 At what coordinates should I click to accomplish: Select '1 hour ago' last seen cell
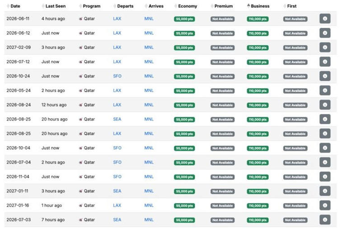coord(52,206)
